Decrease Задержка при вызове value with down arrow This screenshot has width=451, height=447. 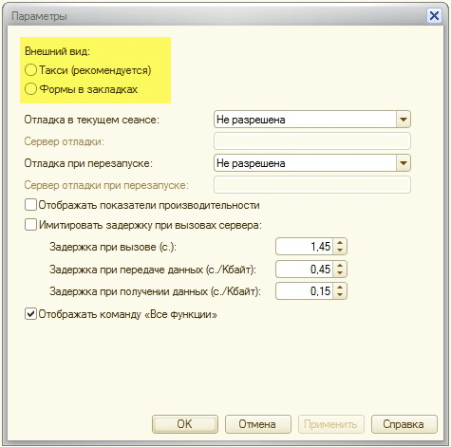tap(340, 251)
